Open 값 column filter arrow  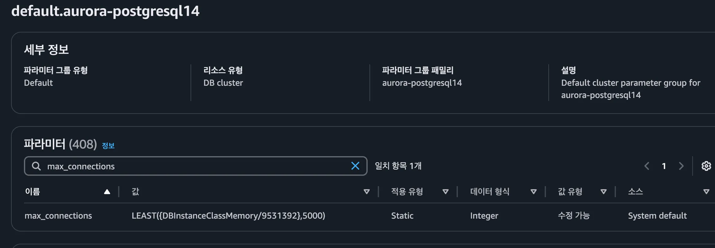tap(366, 192)
